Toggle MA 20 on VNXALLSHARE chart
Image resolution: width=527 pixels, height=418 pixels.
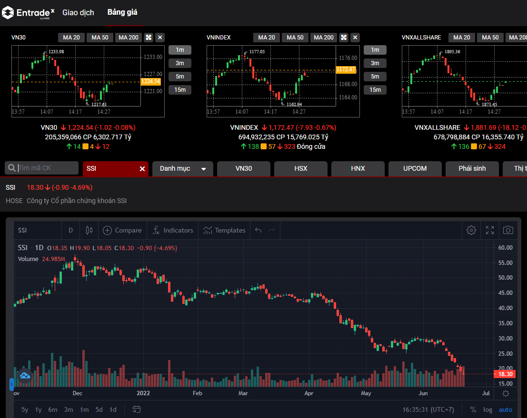[462, 37]
